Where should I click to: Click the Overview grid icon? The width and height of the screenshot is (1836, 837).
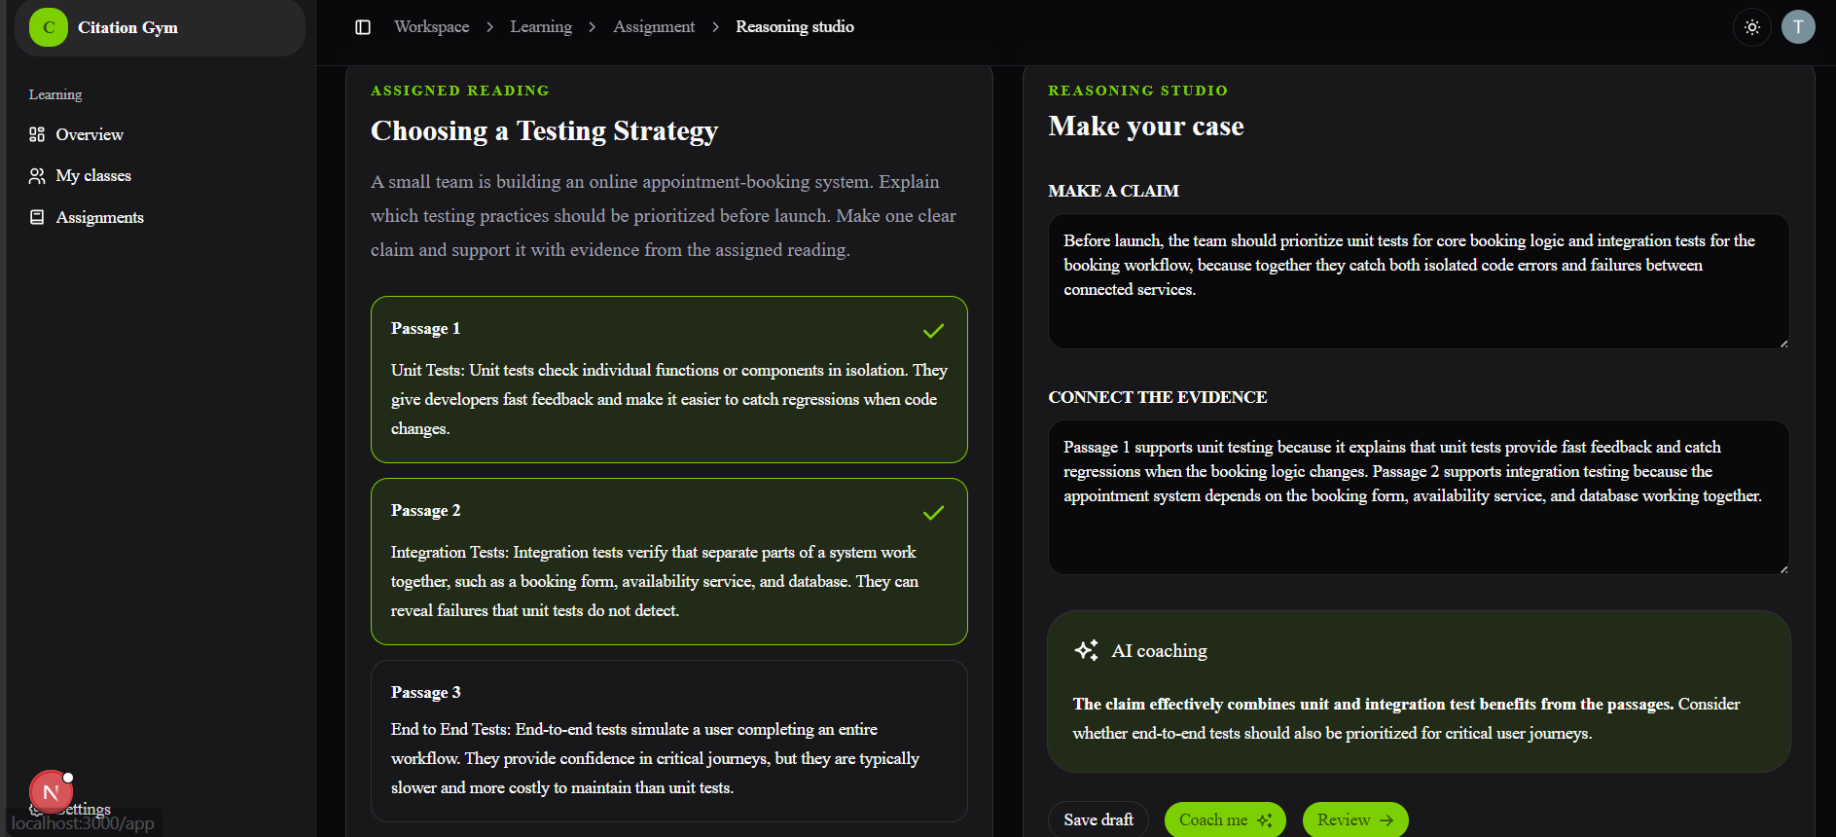pyautogui.click(x=37, y=134)
